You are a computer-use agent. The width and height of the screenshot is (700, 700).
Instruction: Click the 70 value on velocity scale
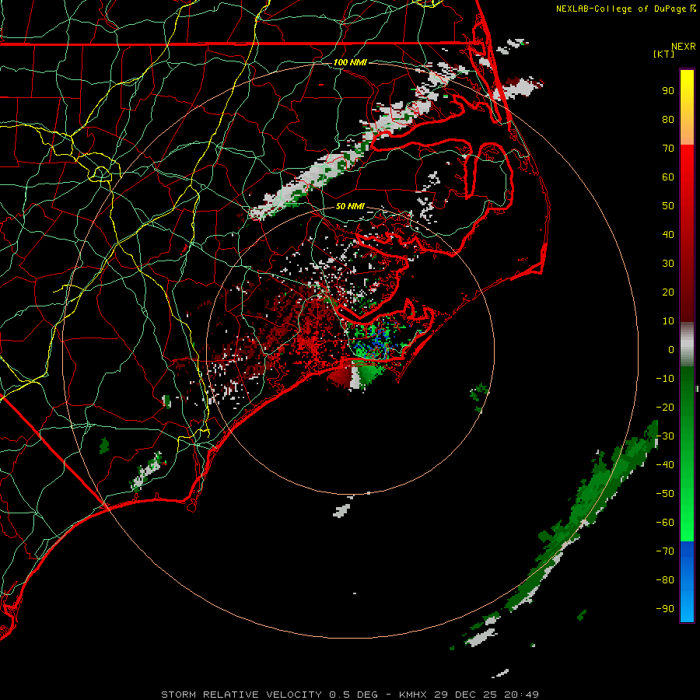668,149
